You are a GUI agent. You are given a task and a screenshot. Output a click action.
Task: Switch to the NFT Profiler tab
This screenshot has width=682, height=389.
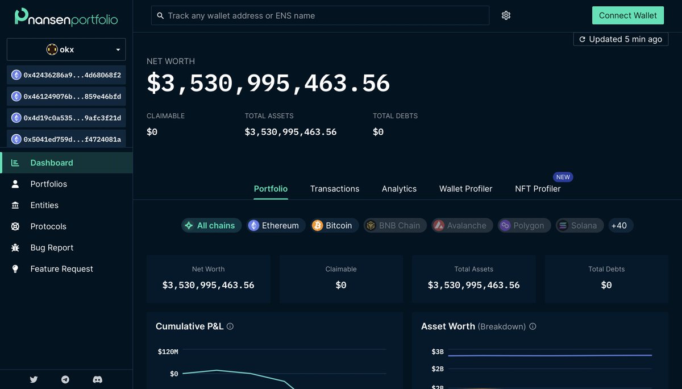coord(538,189)
